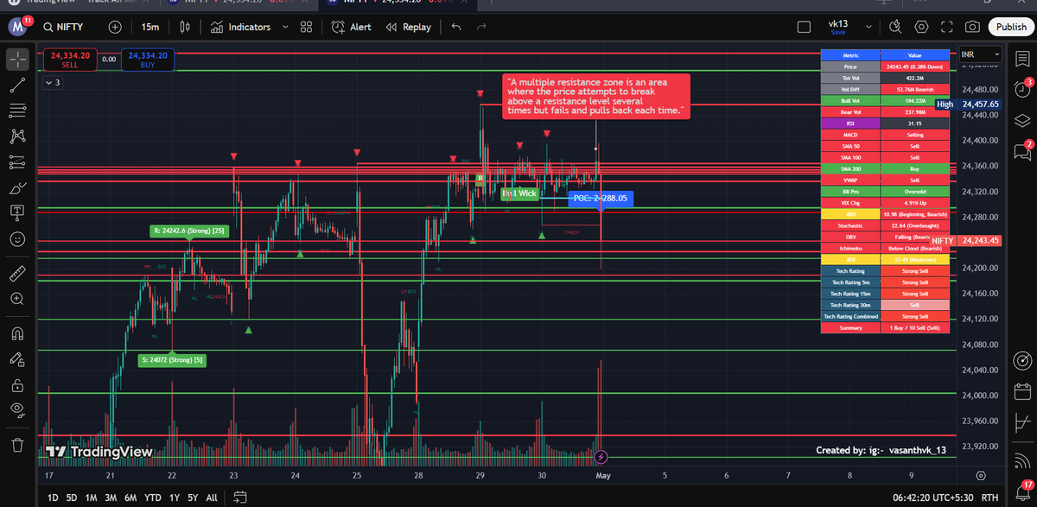This screenshot has width=1037, height=507.
Task: Enter fullscreen mode
Action: coord(947,27)
